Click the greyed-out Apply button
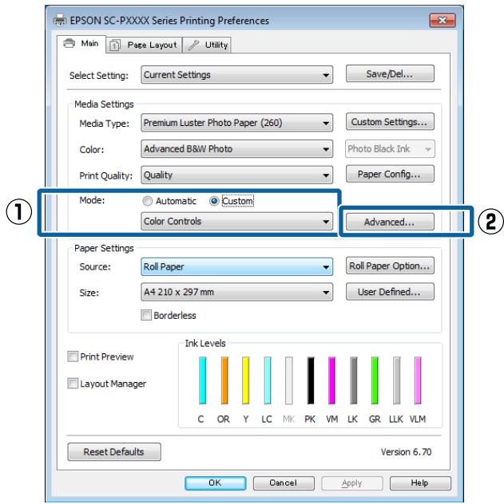 (x=352, y=483)
